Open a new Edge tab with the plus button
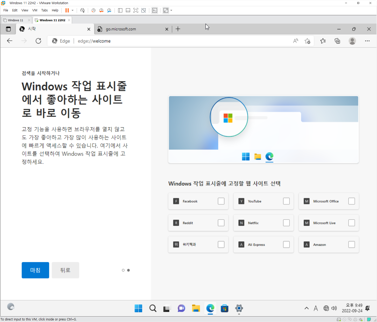The height and width of the screenshot is (322, 377). click(178, 29)
